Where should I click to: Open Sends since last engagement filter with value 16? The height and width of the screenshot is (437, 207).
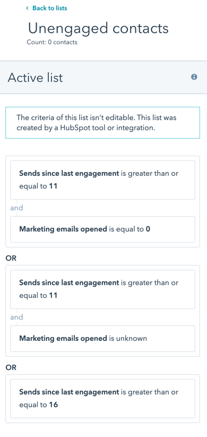(103, 399)
